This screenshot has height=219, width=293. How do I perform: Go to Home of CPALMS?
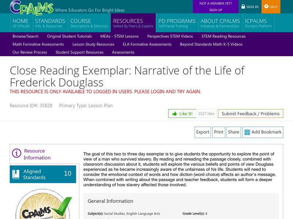click(x=20, y=23)
